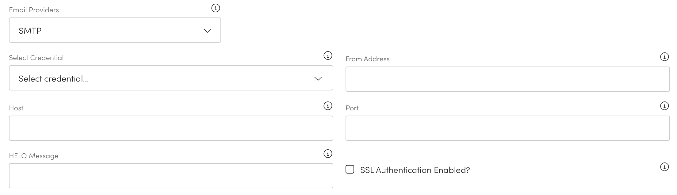Click into the Host text field

click(x=171, y=128)
